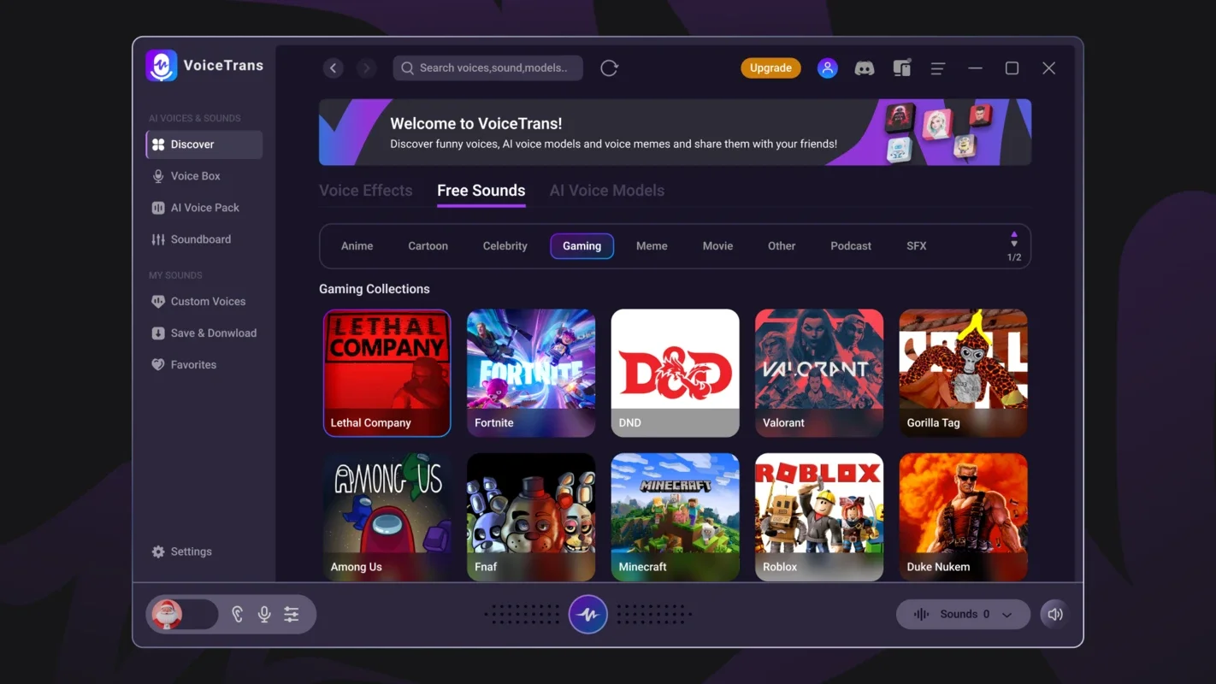Open the Fortnite collection
Viewport: 1216px width, 684px height.
[531, 373]
